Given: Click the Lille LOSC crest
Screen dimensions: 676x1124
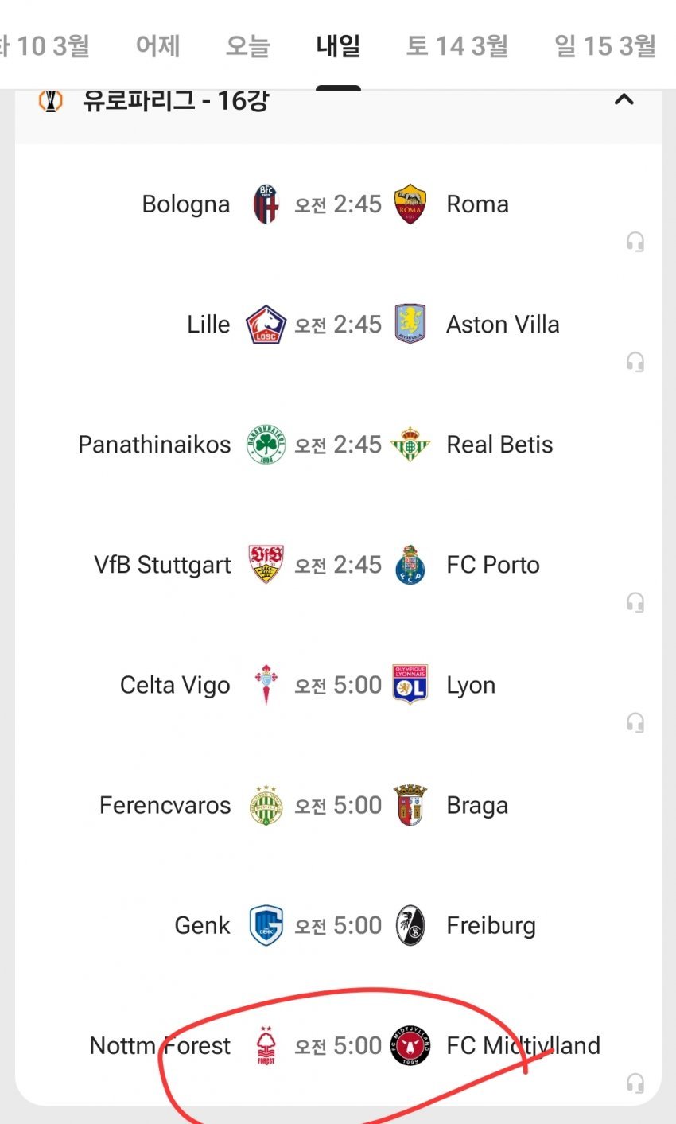Looking at the screenshot, I should tap(266, 325).
